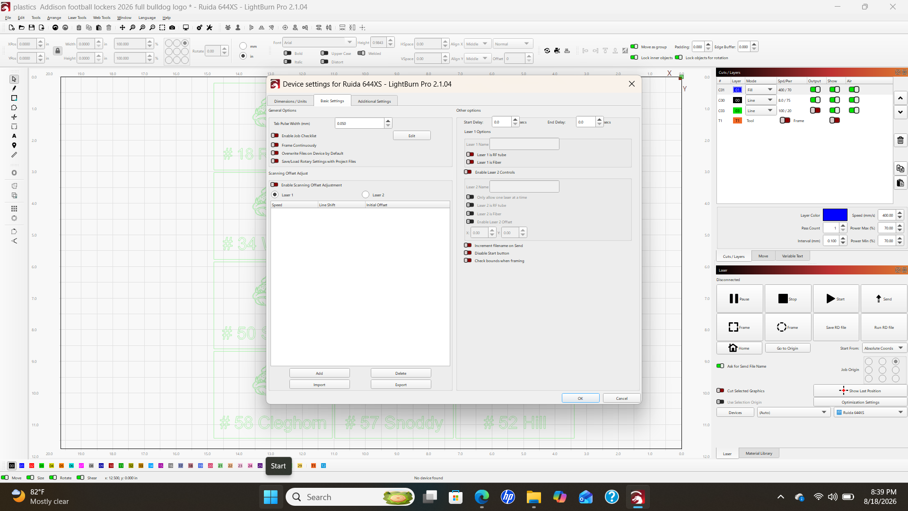Viewport: 908px width, 511px height.
Task: Open the Normal text mode dropdown
Action: point(513,44)
